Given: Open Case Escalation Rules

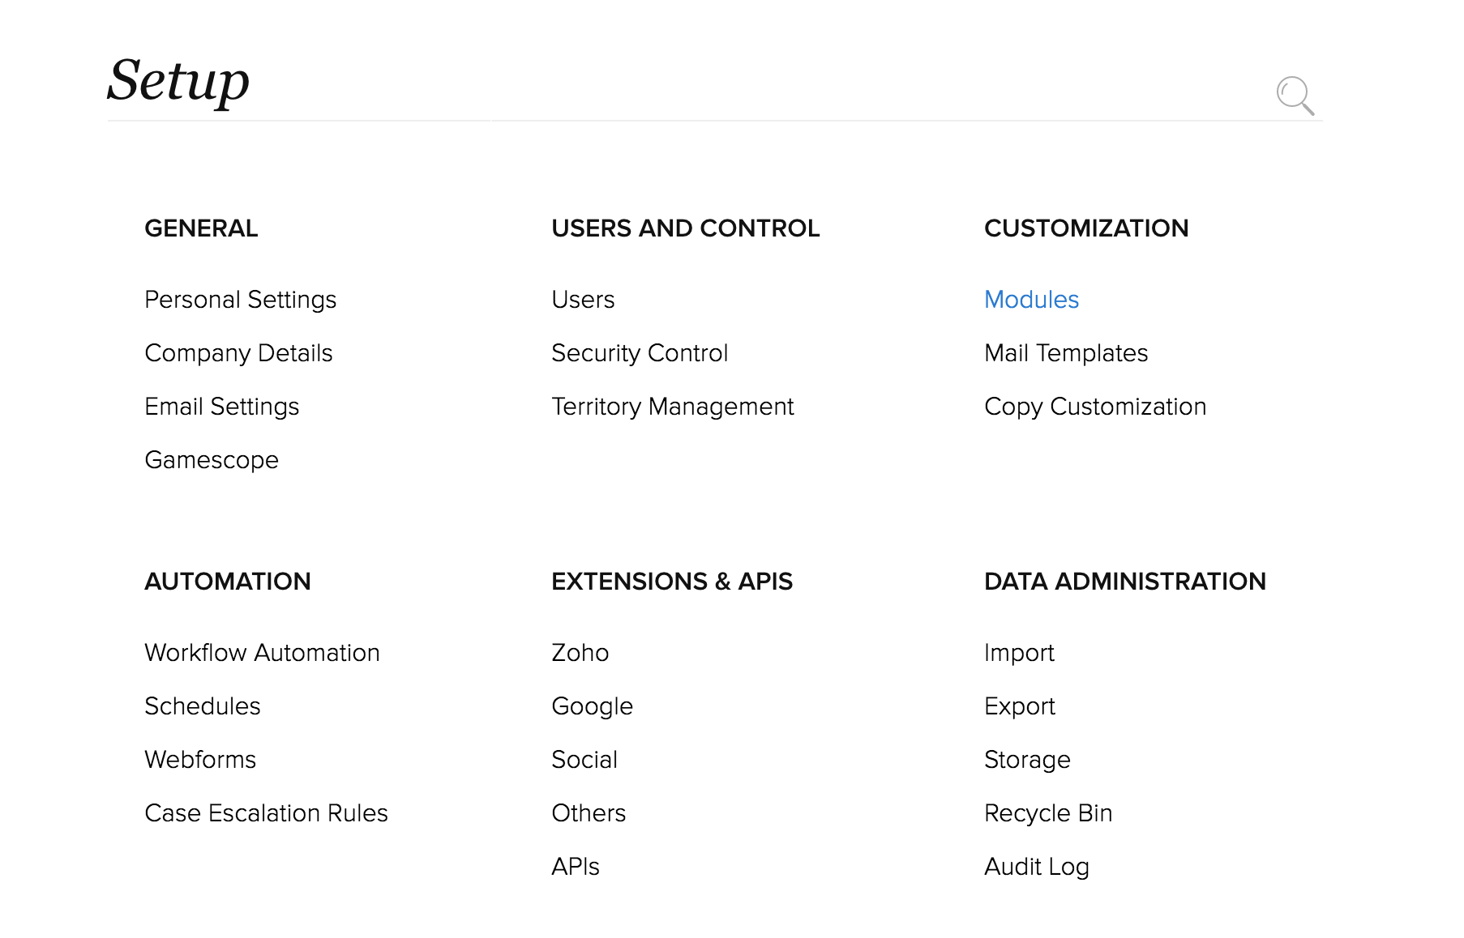Looking at the screenshot, I should (266, 813).
